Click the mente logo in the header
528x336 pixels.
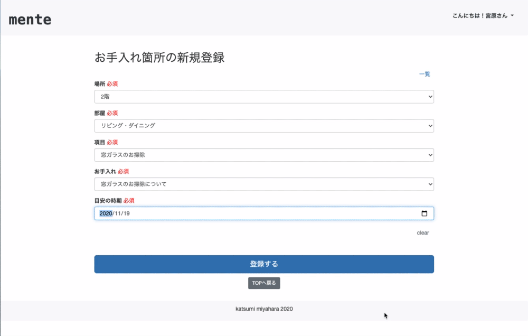coord(30,19)
